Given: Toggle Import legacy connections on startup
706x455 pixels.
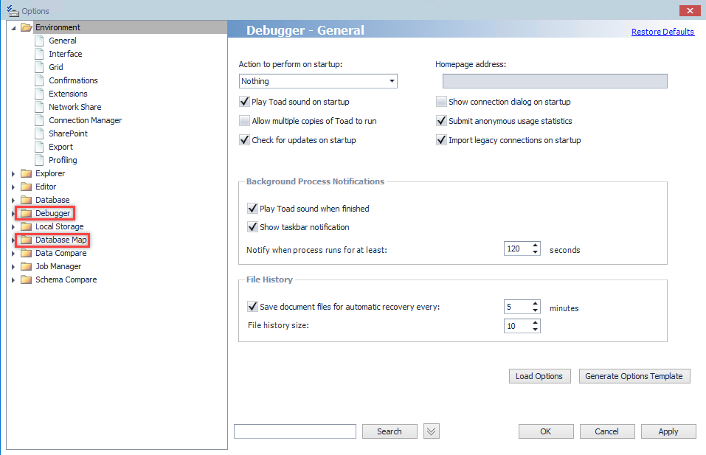Looking at the screenshot, I should (441, 140).
